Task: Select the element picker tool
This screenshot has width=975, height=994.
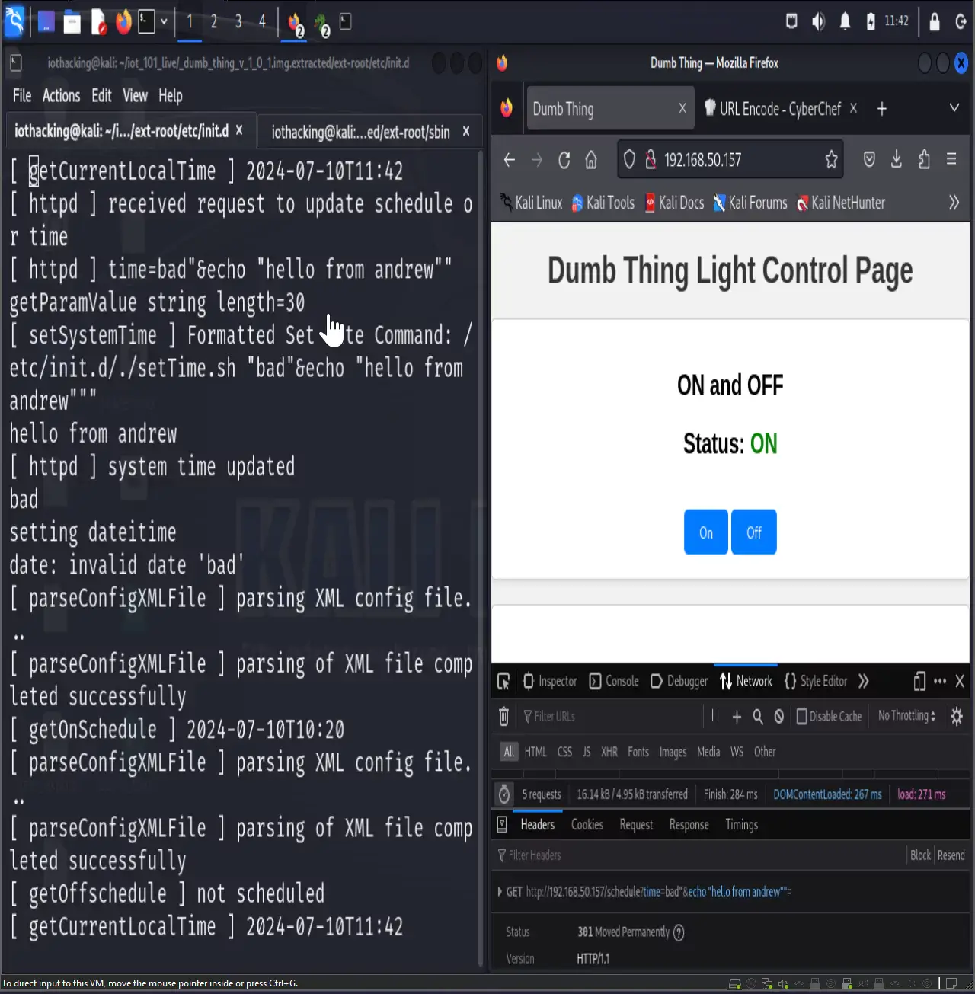Action: pos(503,681)
